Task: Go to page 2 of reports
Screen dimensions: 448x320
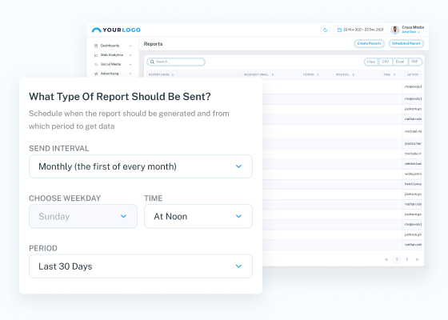Action: (407, 259)
